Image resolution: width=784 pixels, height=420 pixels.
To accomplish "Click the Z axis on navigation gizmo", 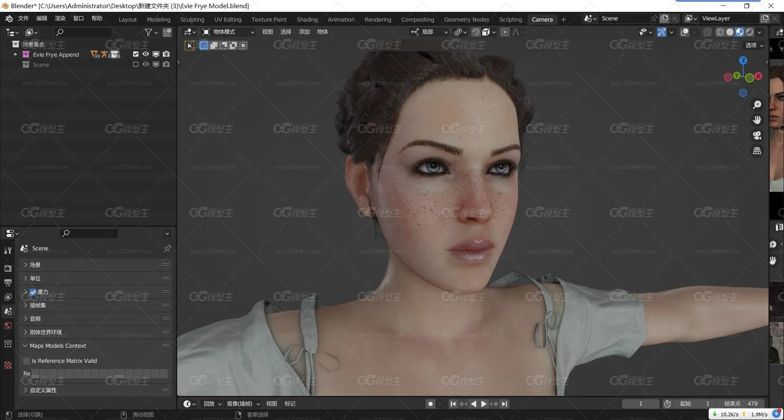I will (743, 60).
